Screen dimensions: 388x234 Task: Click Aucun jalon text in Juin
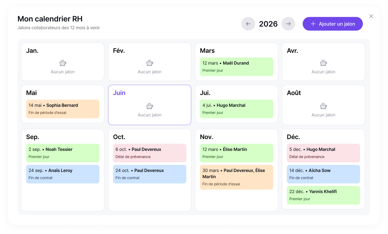pyautogui.click(x=150, y=115)
